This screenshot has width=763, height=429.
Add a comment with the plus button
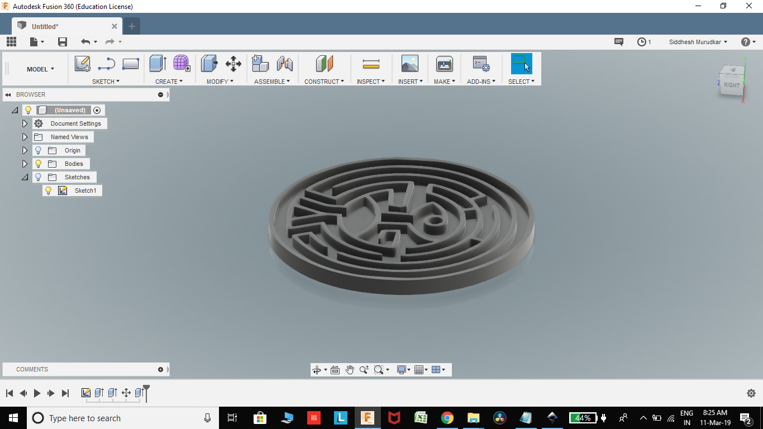tap(161, 369)
